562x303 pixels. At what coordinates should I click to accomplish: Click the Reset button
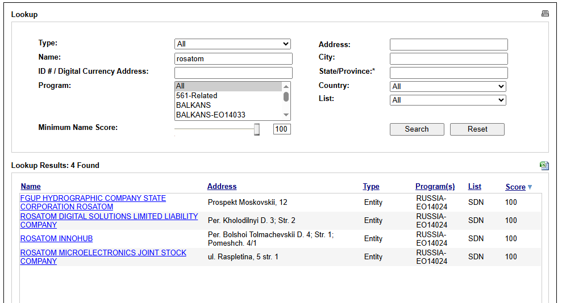tap(477, 129)
